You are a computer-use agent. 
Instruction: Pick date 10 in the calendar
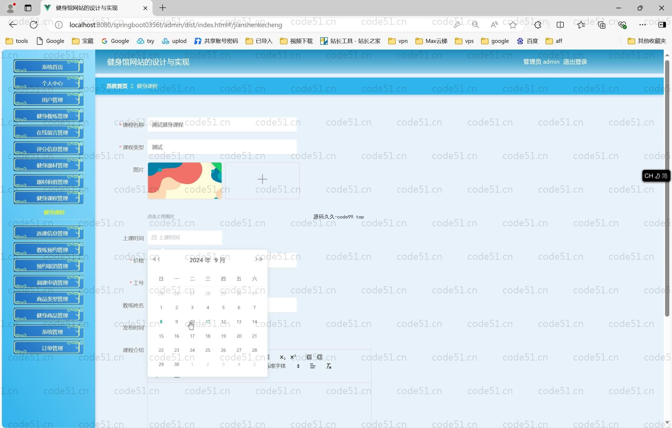[x=192, y=321]
